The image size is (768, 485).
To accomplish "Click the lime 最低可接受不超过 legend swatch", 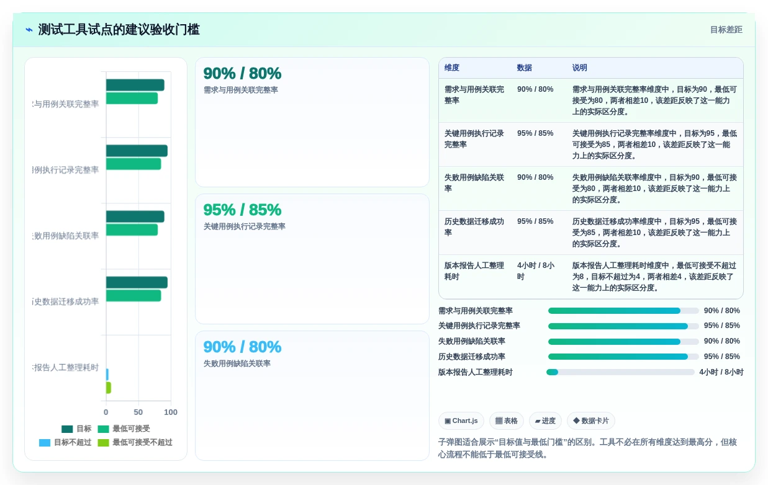I will (x=103, y=442).
